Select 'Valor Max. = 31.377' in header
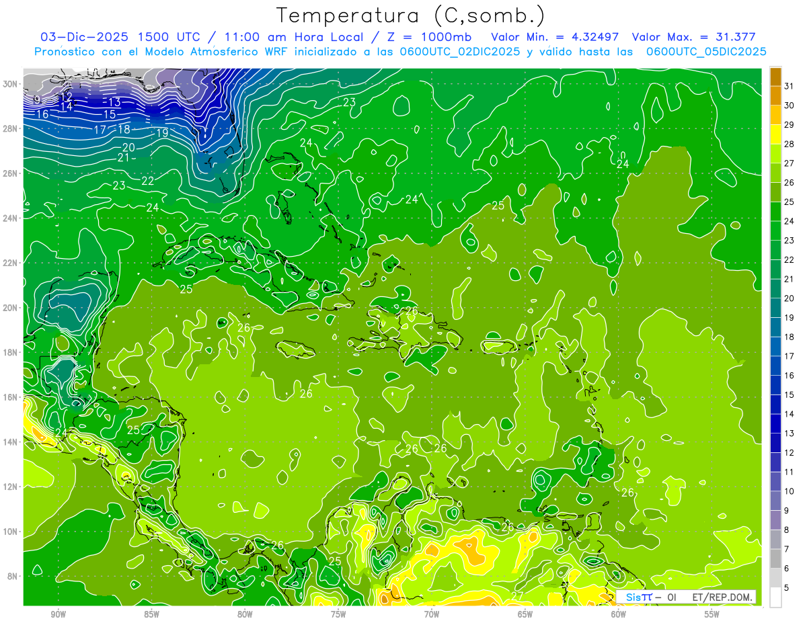The width and height of the screenshot is (807, 623). [693, 37]
